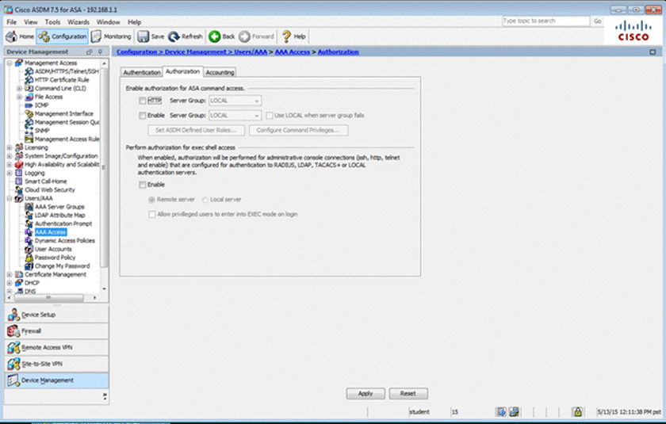Viewport: 666px width, 424px height.
Task: Click the search topic input field
Action: [545, 21]
